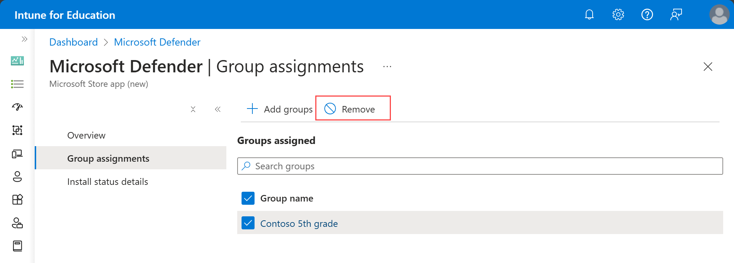Close the Group assignments pane

coord(708,67)
